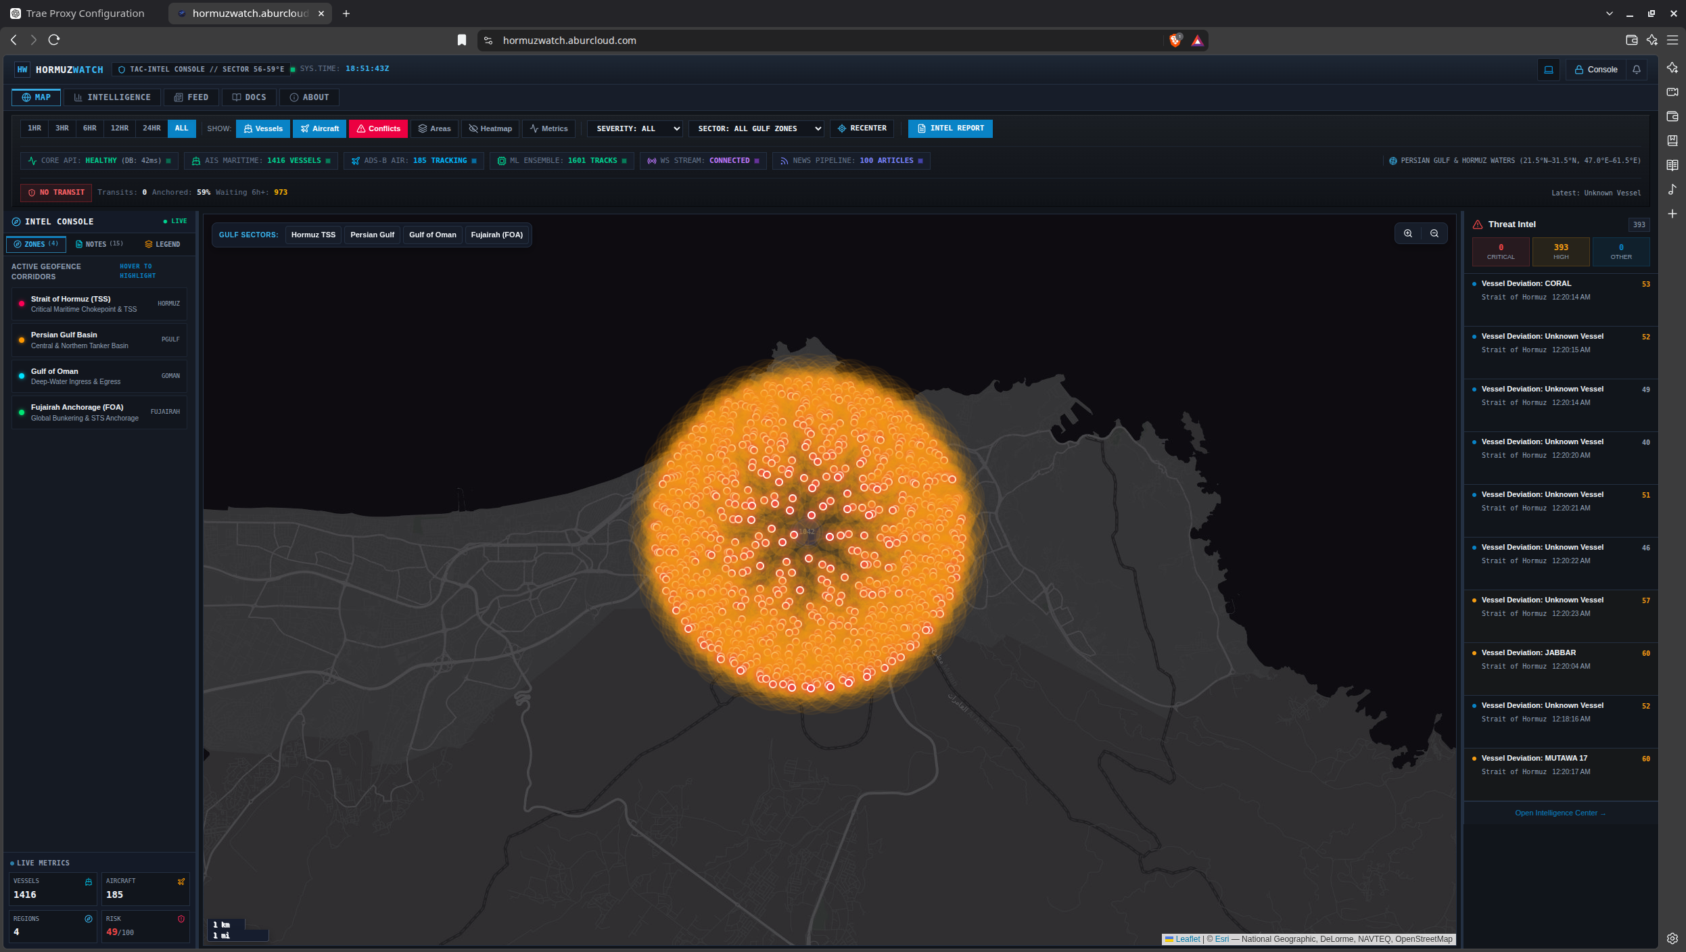1686x952 pixels.
Task: Open the notification bell in the header
Action: (x=1637, y=70)
